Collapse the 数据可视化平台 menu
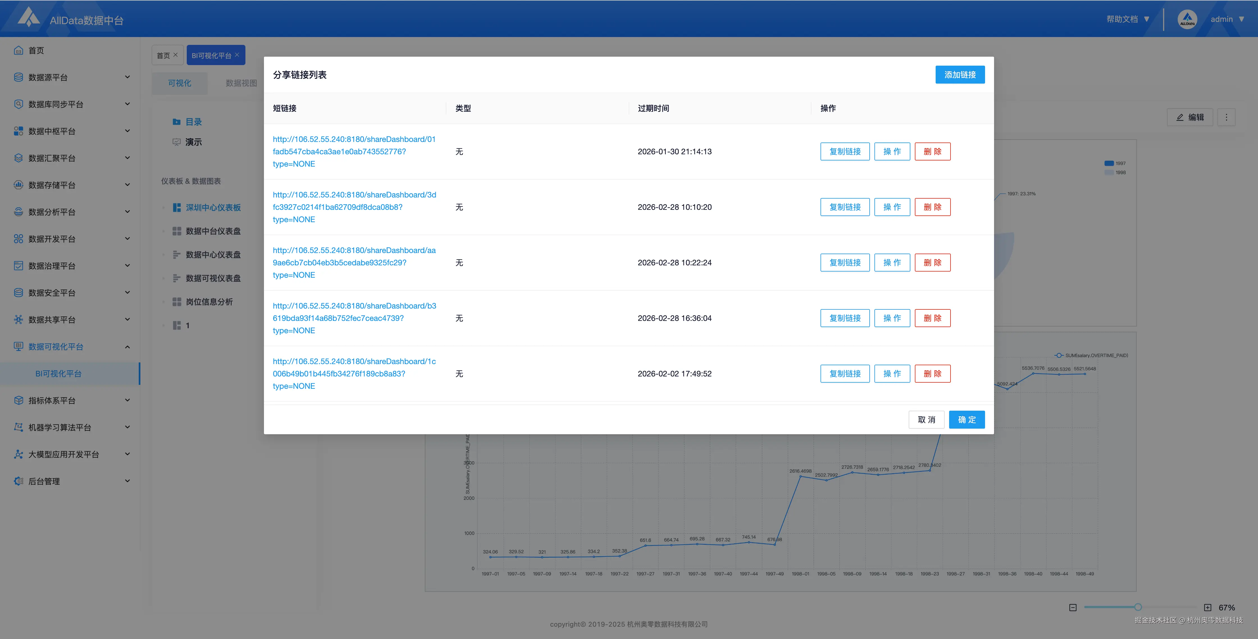This screenshot has width=1258, height=639. click(x=127, y=347)
